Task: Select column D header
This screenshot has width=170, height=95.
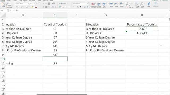Action: [23, 15]
